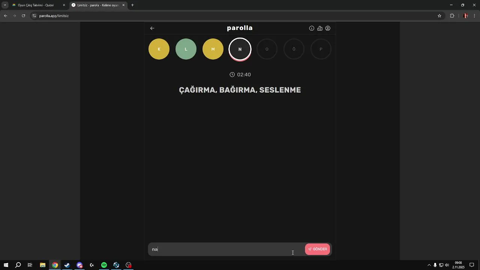Open Task View on the taskbar
Screen dimensions: 480x270
[x=30, y=265]
